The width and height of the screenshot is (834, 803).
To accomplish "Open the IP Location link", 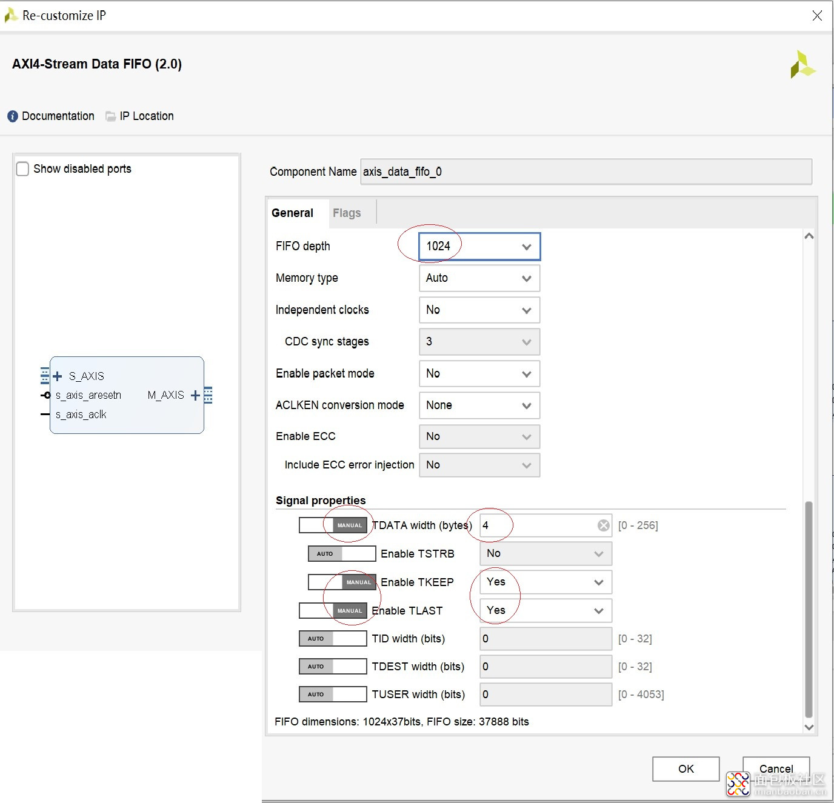I will click(147, 116).
